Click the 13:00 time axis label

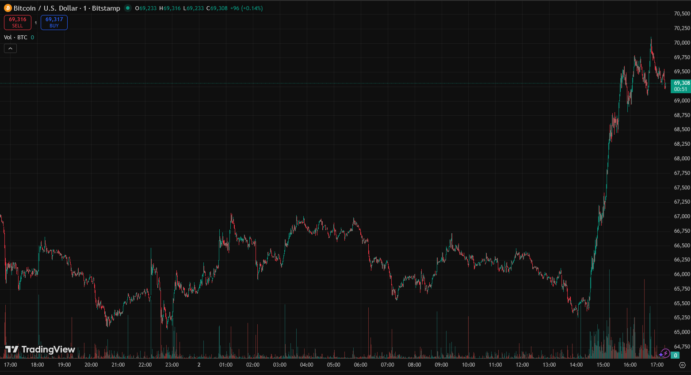click(550, 365)
